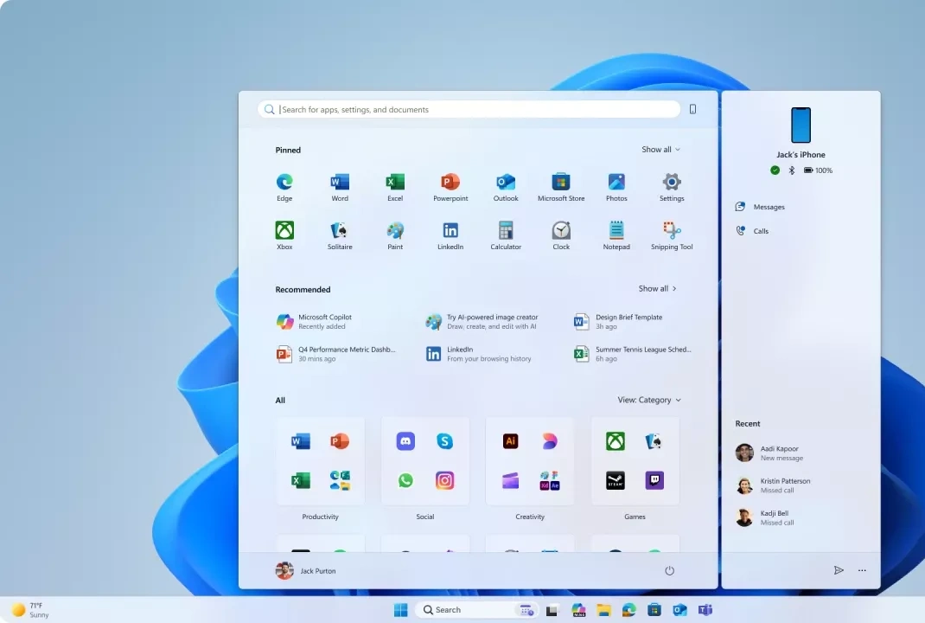Viewport: 925px width, 623px height.
Task: Expand the Pinned Show all dropdown
Action: point(660,150)
